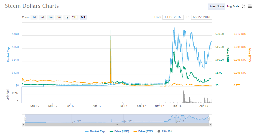Toggle fullscreen chart view icon
The height and width of the screenshot is (135, 262).
pos(244,6)
